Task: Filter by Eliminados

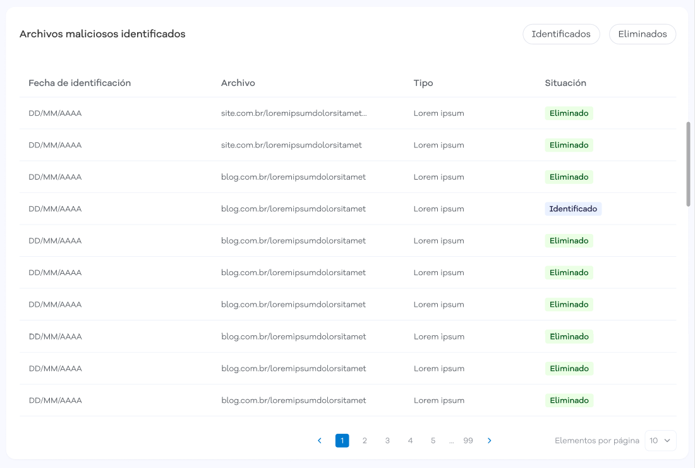Action: pos(643,34)
